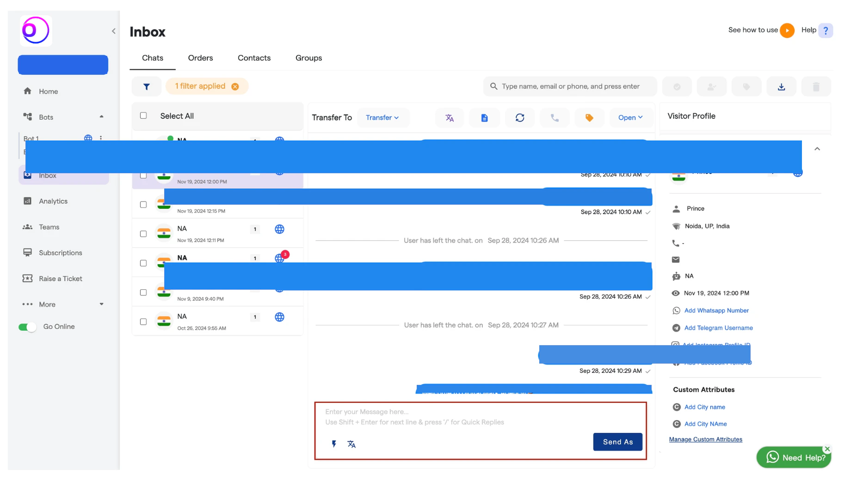
Task: Click the Need Help WhatsApp button
Action: point(794,457)
